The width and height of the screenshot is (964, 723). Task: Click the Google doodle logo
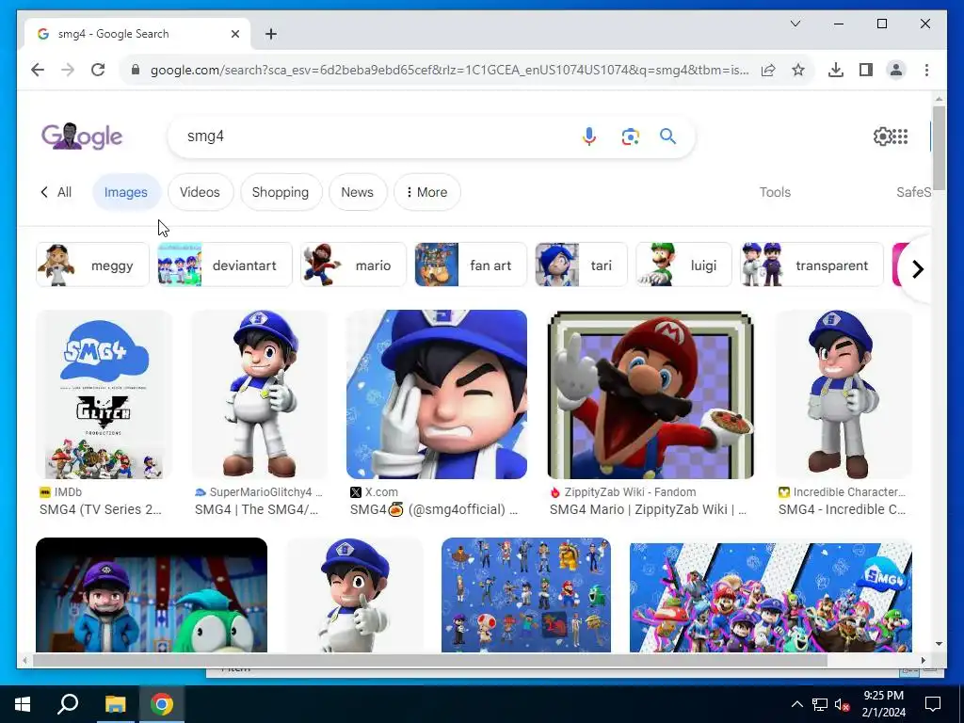[x=82, y=136]
